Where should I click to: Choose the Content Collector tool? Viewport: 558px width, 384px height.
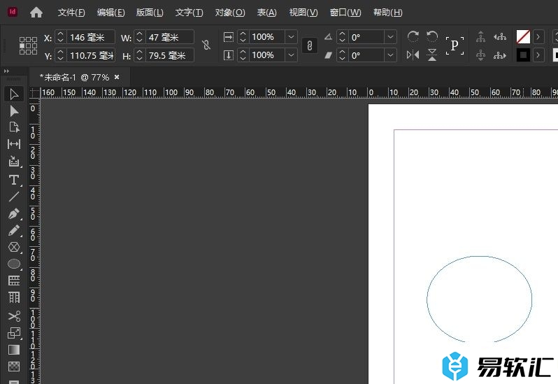[14, 161]
